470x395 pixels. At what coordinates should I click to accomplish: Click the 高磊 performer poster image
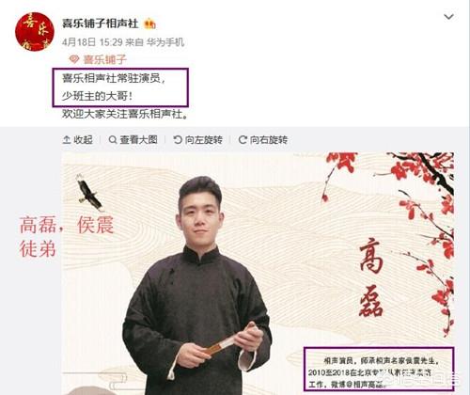tap(258, 274)
